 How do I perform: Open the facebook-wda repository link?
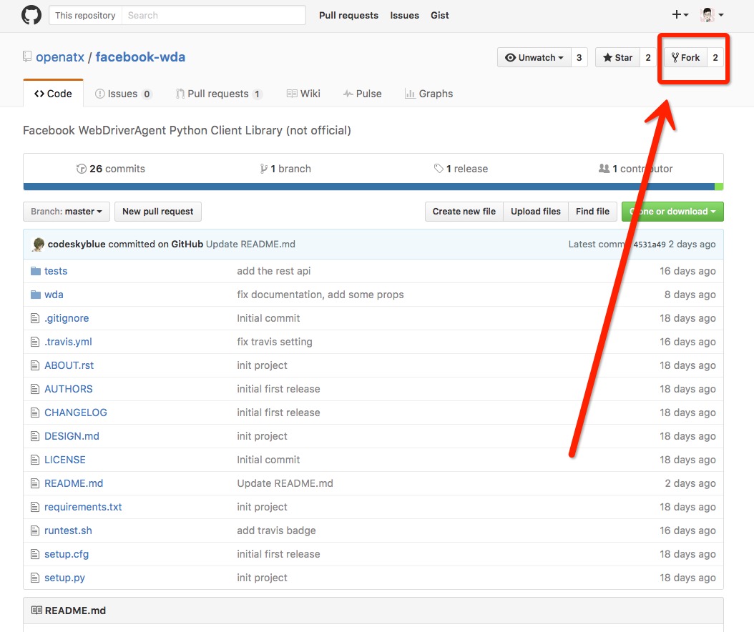[x=140, y=57]
